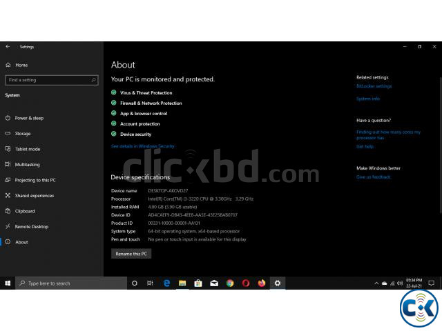
Task: Launch Google Chrome from the taskbar
Action: click(230, 283)
